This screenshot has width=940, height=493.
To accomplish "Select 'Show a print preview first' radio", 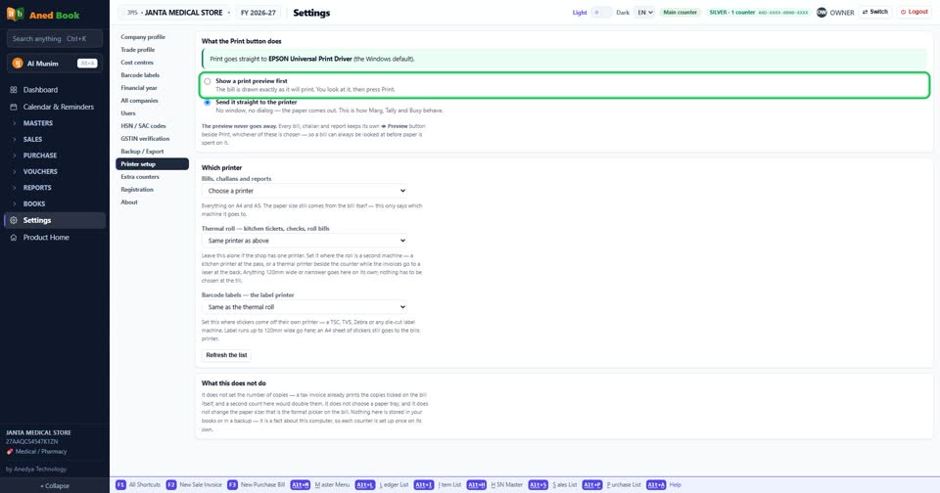I will tap(208, 81).
